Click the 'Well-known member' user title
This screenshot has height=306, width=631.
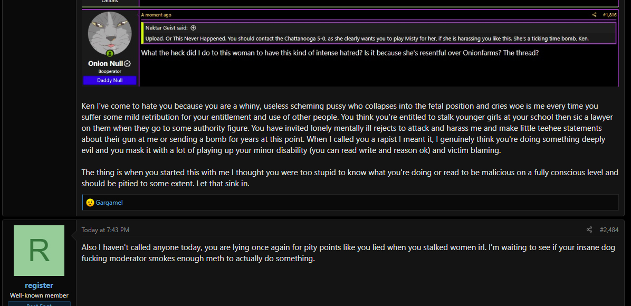39,295
